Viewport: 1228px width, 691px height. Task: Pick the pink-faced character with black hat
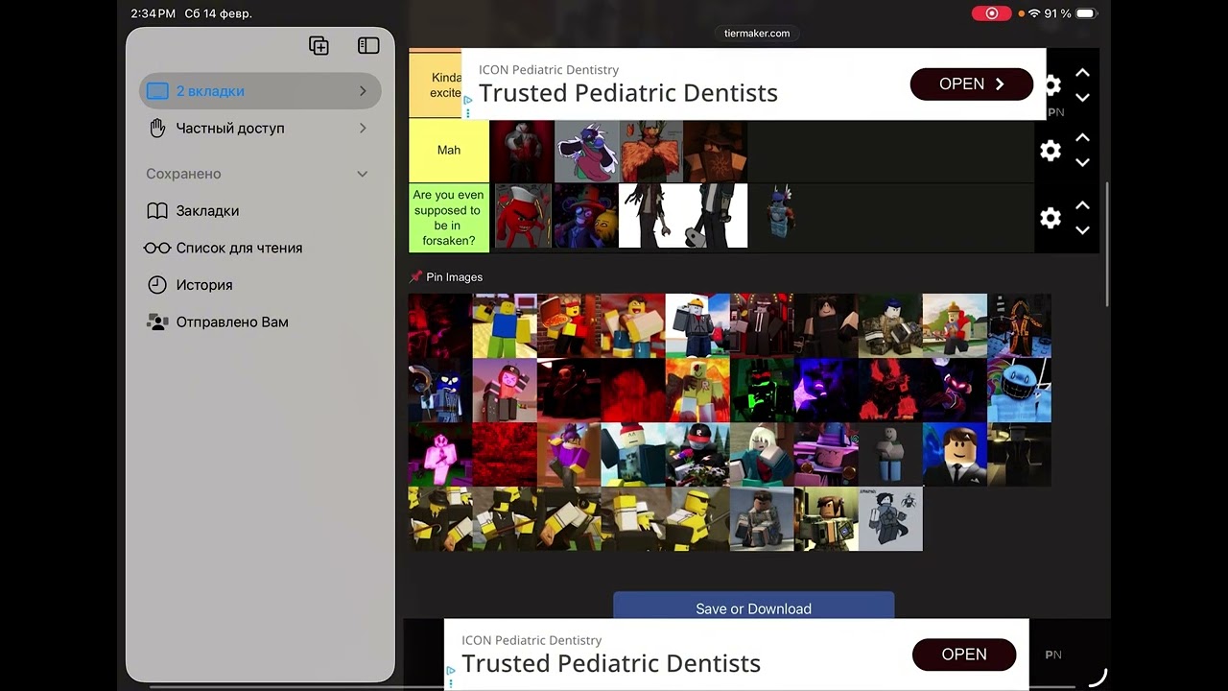tap(505, 390)
